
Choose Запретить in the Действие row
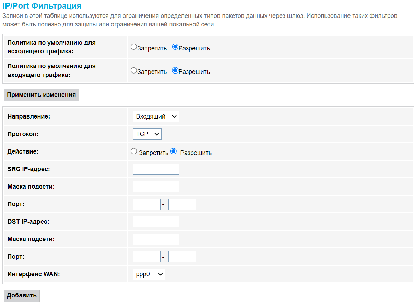(x=134, y=151)
